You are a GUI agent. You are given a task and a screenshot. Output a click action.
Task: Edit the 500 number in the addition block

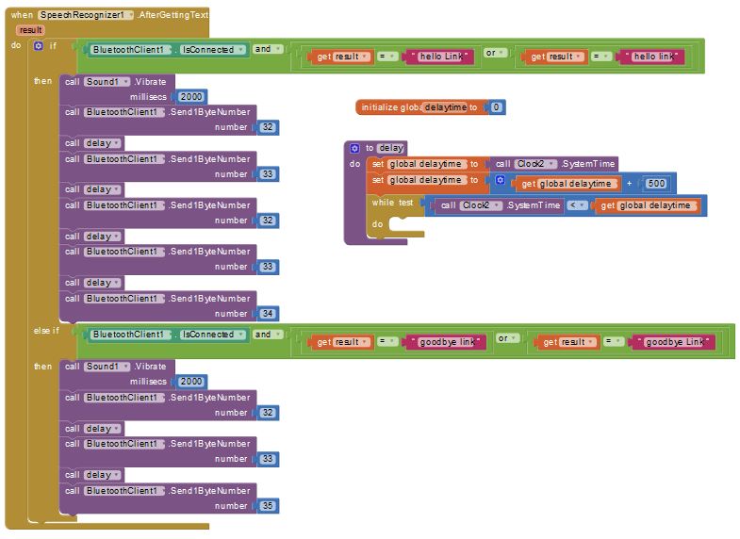click(x=656, y=184)
